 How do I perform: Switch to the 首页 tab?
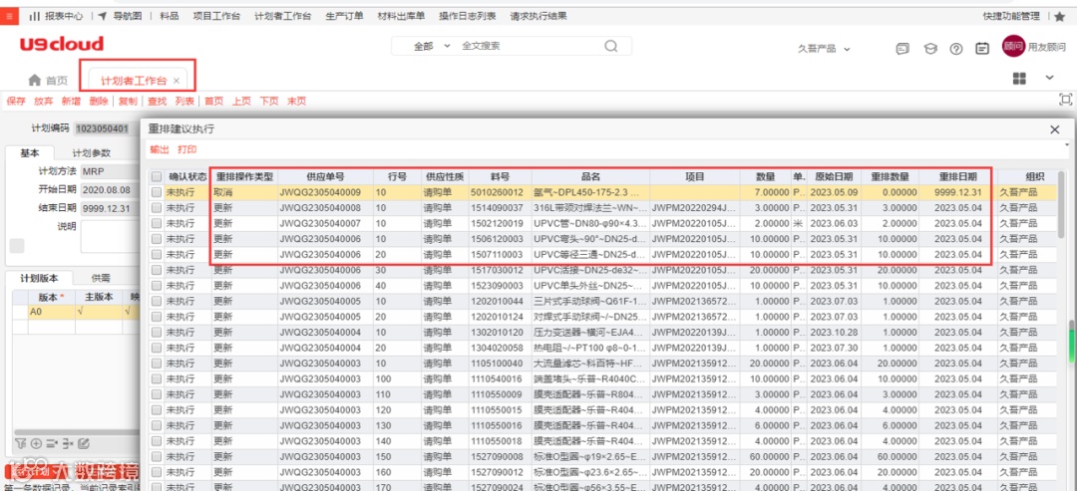coord(48,81)
